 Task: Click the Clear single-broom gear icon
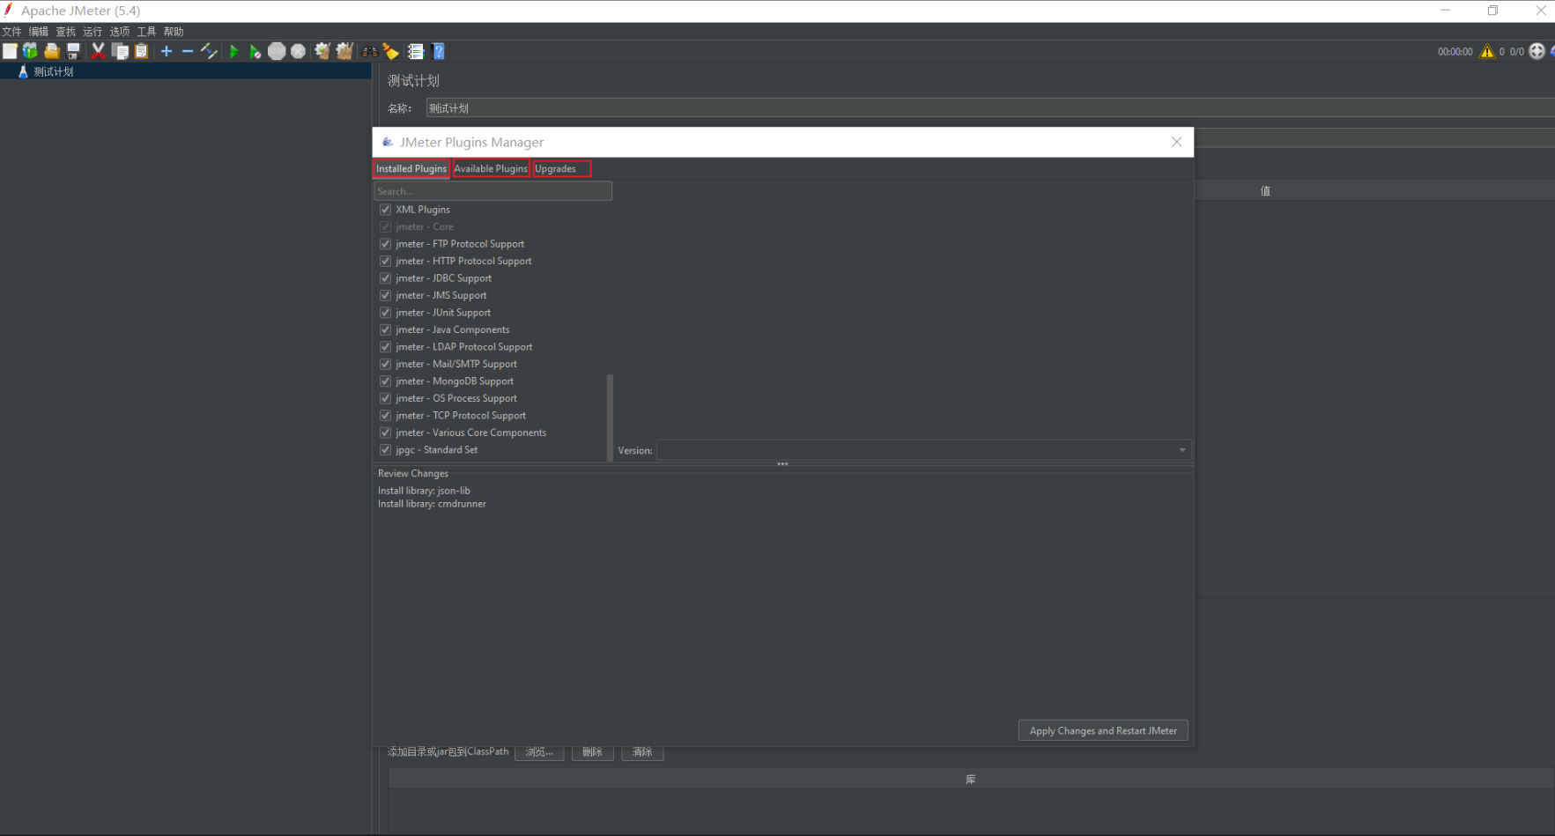[322, 51]
